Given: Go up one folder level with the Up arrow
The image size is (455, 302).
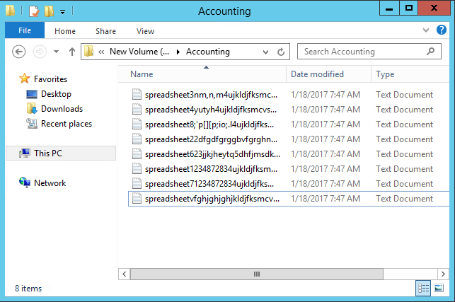Looking at the screenshot, I should pyautogui.click(x=71, y=52).
